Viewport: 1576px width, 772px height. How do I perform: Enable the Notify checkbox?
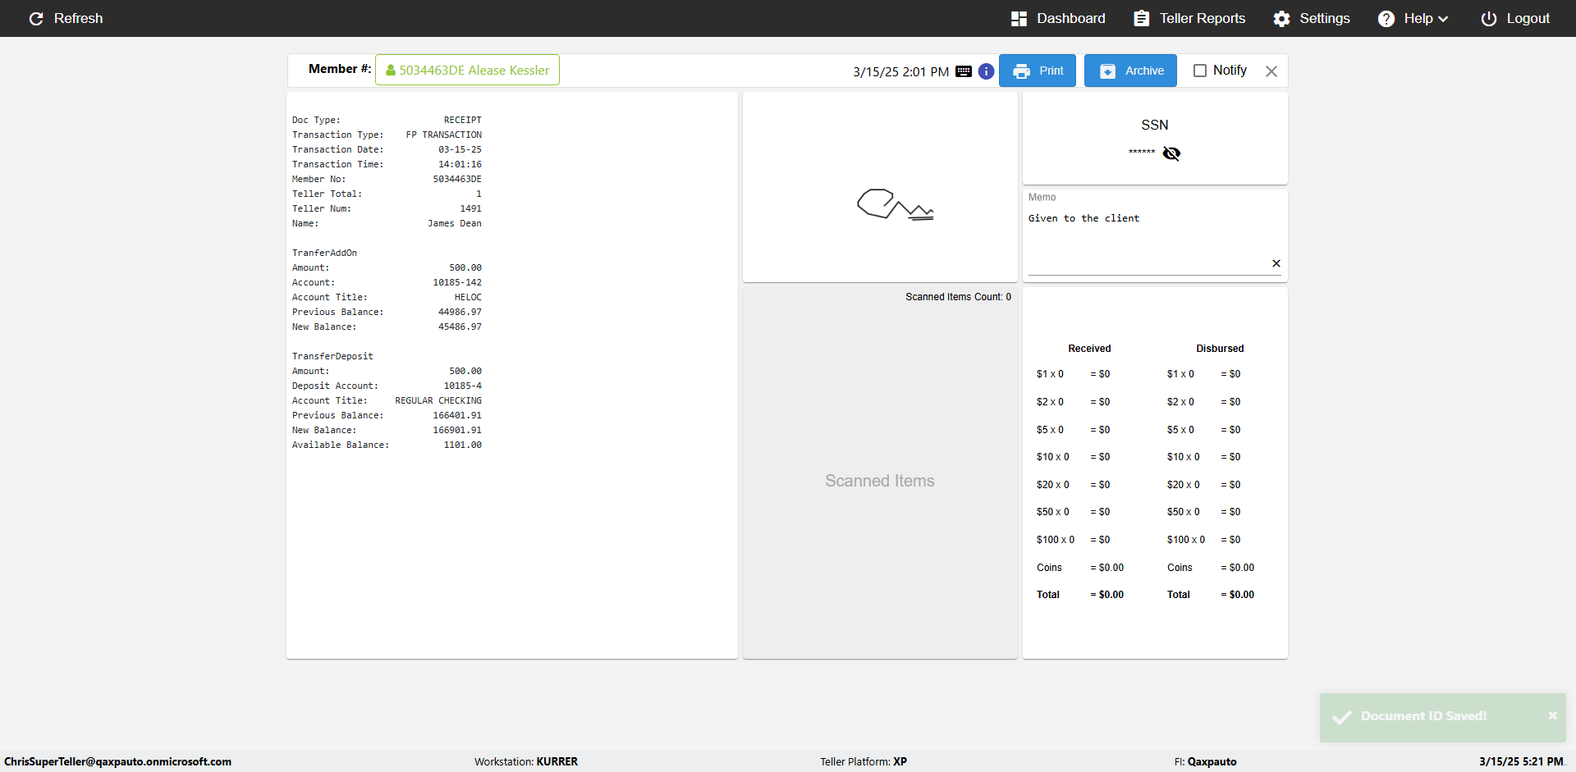1200,71
